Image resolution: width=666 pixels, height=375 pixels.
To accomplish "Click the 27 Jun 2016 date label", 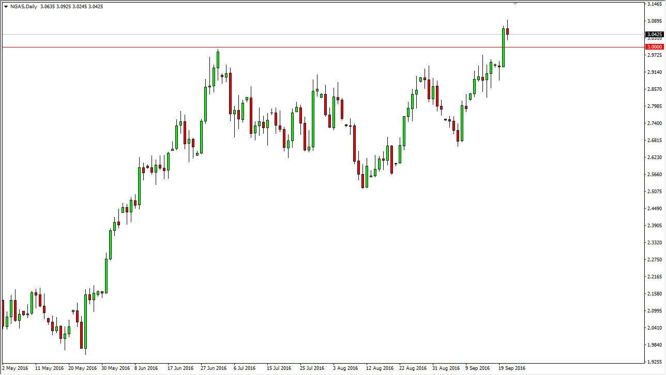I will click(x=214, y=368).
